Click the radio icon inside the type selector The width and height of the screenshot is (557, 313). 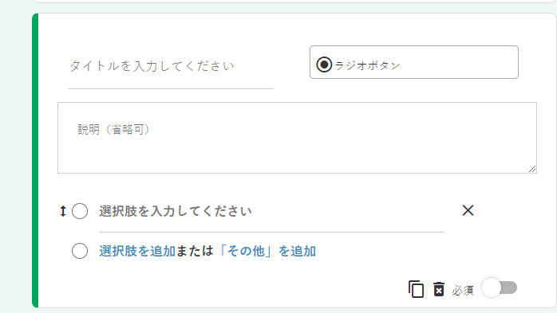[x=324, y=65]
